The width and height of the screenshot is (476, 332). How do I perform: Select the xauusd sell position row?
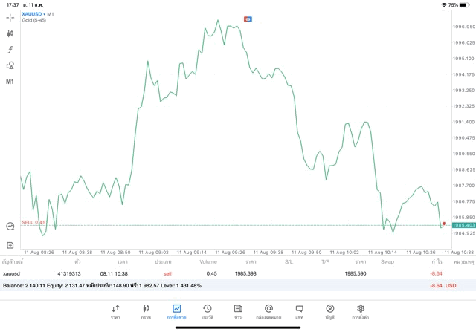point(223,273)
